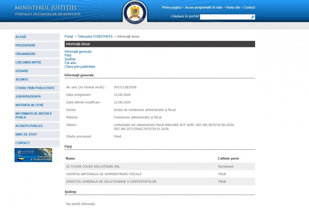Click the Stadiu procesual value 'Fond'
The width and height of the screenshot is (309, 208).
(x=117, y=136)
